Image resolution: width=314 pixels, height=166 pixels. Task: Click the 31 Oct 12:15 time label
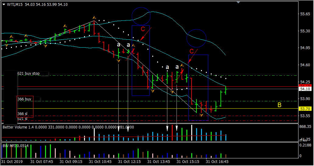(129, 162)
